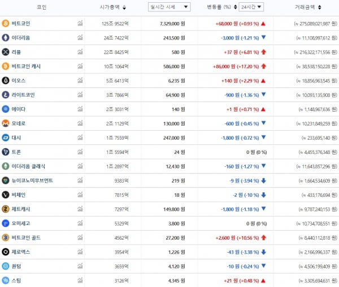Open the chart icon for 이오스
The width and height of the screenshot is (339, 287).
click(x=80, y=80)
